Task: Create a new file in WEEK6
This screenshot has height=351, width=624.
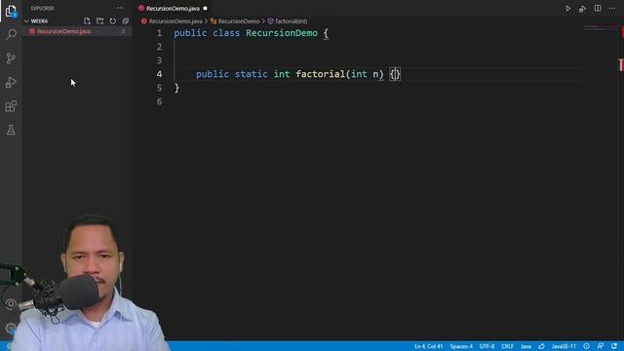Action: coord(87,21)
